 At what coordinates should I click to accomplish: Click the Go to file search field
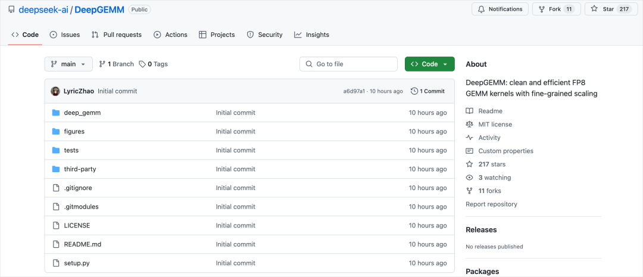pos(348,64)
